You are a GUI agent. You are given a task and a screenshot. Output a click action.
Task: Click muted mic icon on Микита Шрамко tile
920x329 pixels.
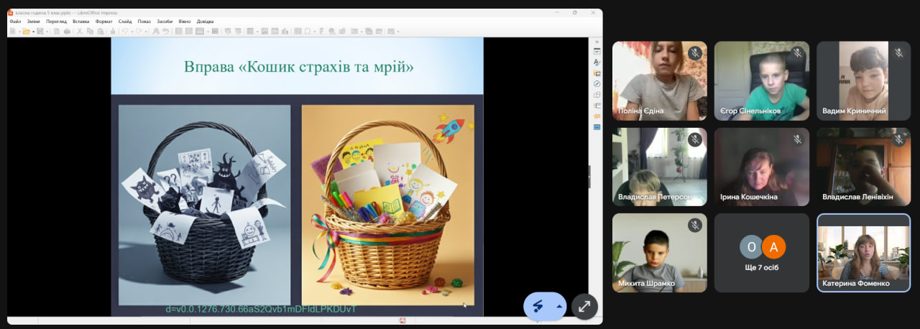[694, 226]
